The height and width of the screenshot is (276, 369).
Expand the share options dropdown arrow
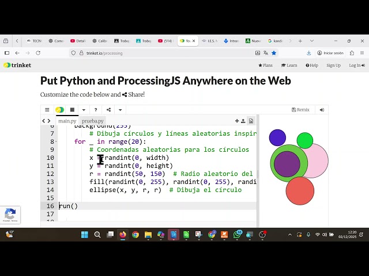[121, 110]
